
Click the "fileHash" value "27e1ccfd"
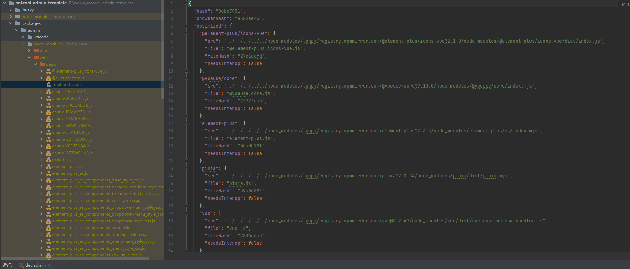251,56
